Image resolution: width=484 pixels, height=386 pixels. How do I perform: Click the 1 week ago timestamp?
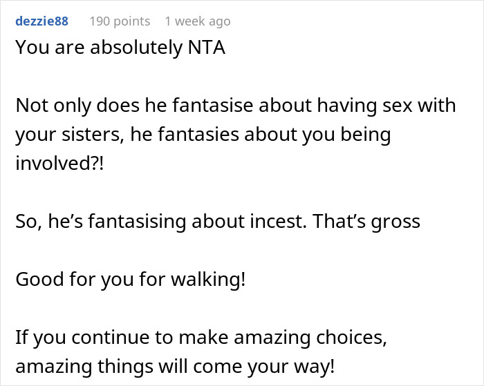click(198, 21)
